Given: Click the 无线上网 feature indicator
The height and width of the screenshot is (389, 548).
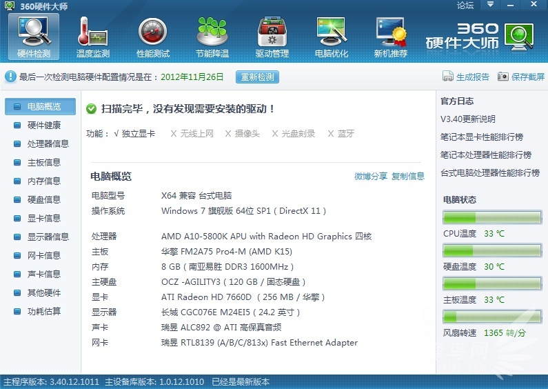Looking at the screenshot, I should click(x=192, y=133).
